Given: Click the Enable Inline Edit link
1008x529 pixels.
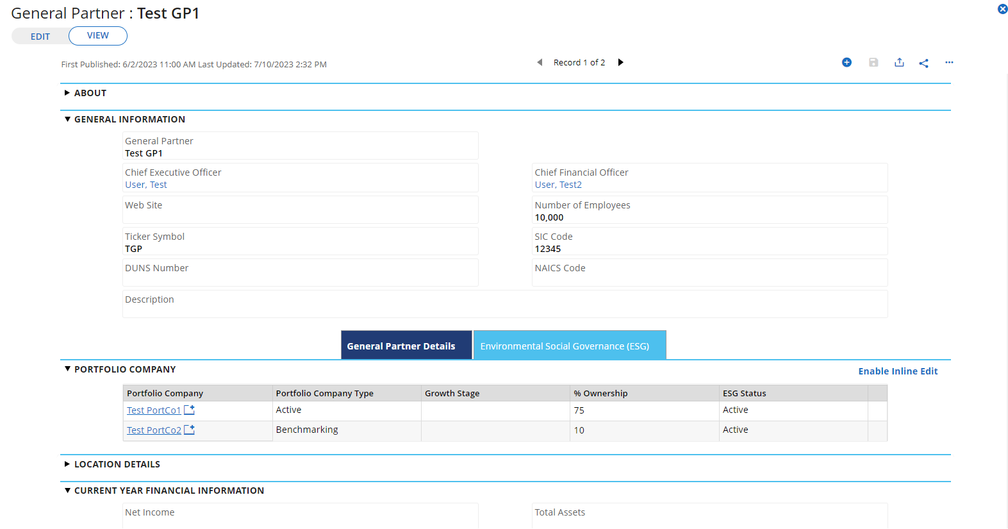Looking at the screenshot, I should 898,371.
